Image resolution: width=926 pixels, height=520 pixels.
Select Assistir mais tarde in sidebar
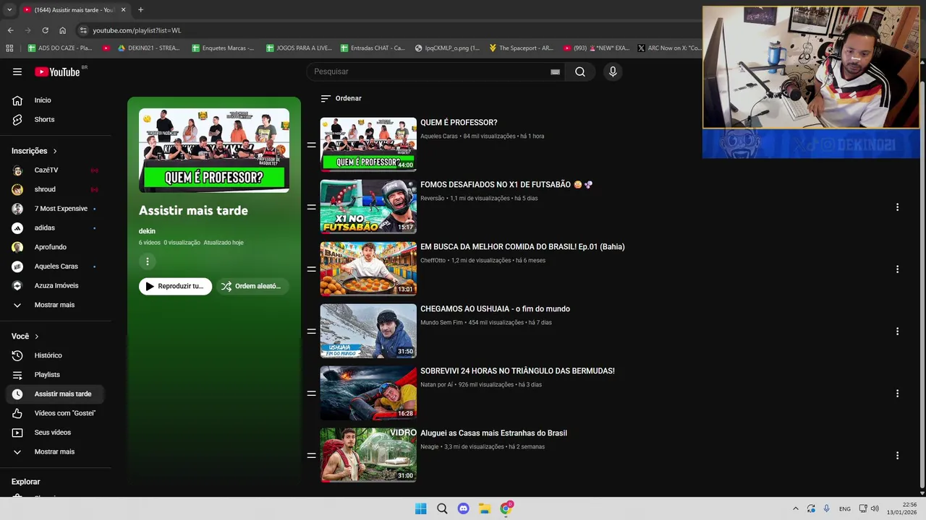(x=56, y=394)
